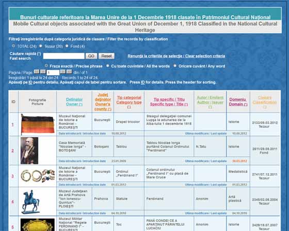Open the Nicolae Iorga portrait thumbnail
289x231 pixels.
click(x=29, y=151)
